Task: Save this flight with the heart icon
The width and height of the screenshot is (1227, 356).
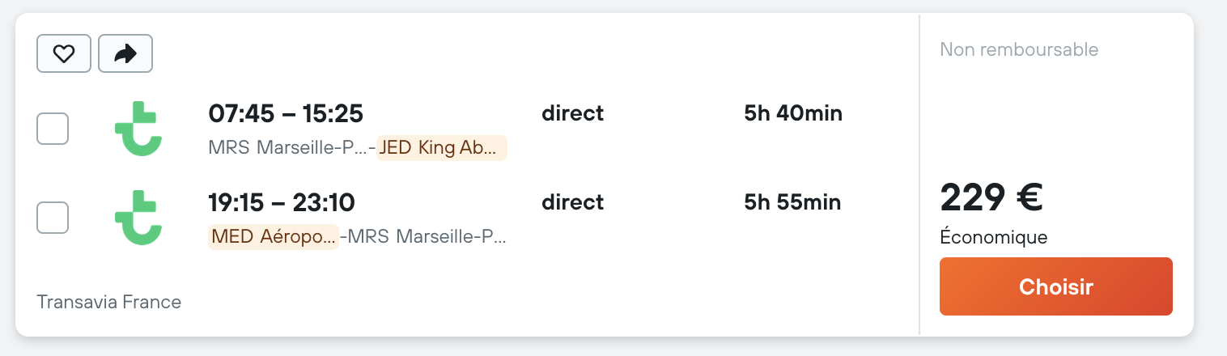Action: coord(64,54)
